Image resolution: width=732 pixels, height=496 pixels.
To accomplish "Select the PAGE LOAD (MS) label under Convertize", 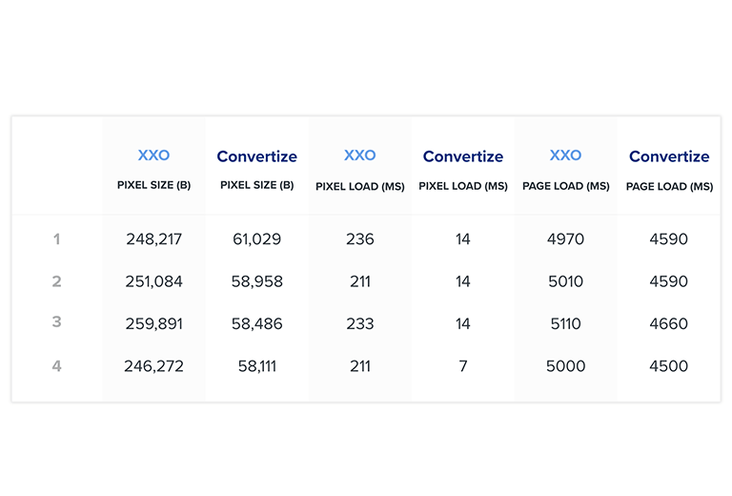I will click(x=669, y=186).
